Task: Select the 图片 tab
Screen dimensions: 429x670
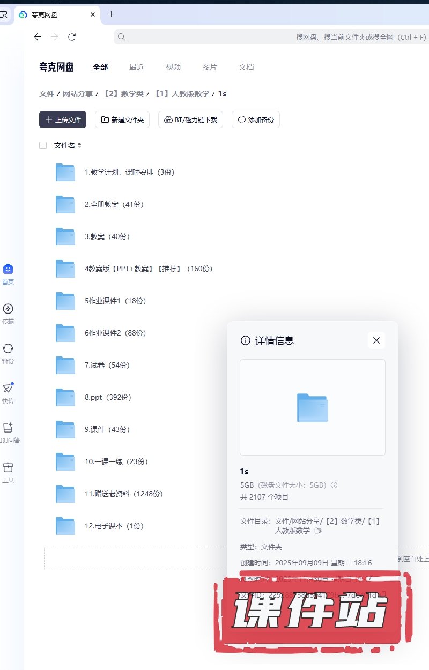Action: (210, 67)
